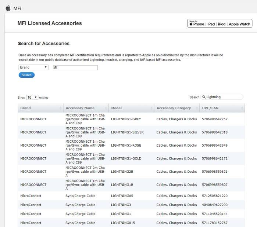Select model cell LIGHTNING05

click(122, 196)
